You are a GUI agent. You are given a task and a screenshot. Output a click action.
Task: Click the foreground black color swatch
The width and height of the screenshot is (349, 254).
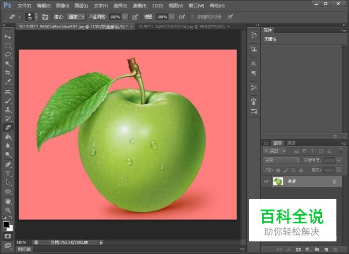pyautogui.click(x=6, y=224)
